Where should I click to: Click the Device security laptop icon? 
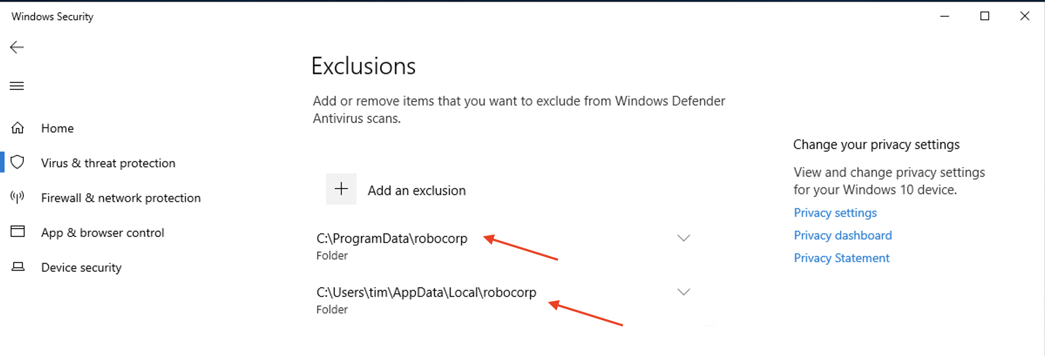(x=18, y=267)
